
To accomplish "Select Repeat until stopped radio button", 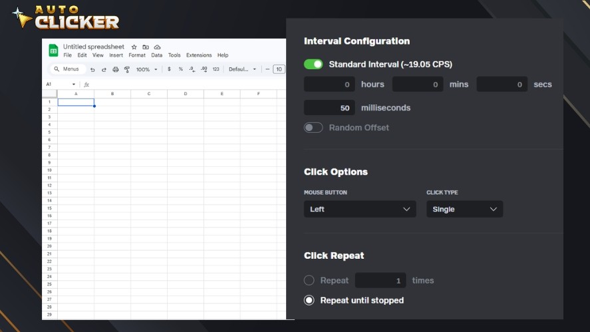I will click(309, 300).
